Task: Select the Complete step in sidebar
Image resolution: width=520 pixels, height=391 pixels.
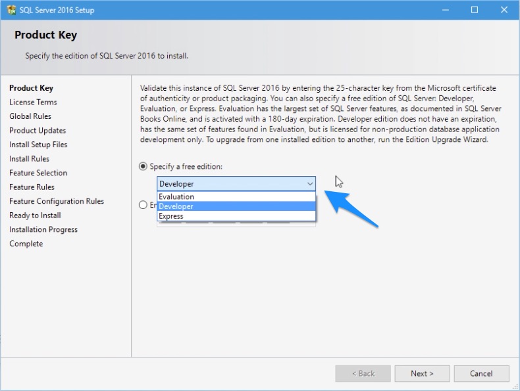Action: (x=26, y=244)
